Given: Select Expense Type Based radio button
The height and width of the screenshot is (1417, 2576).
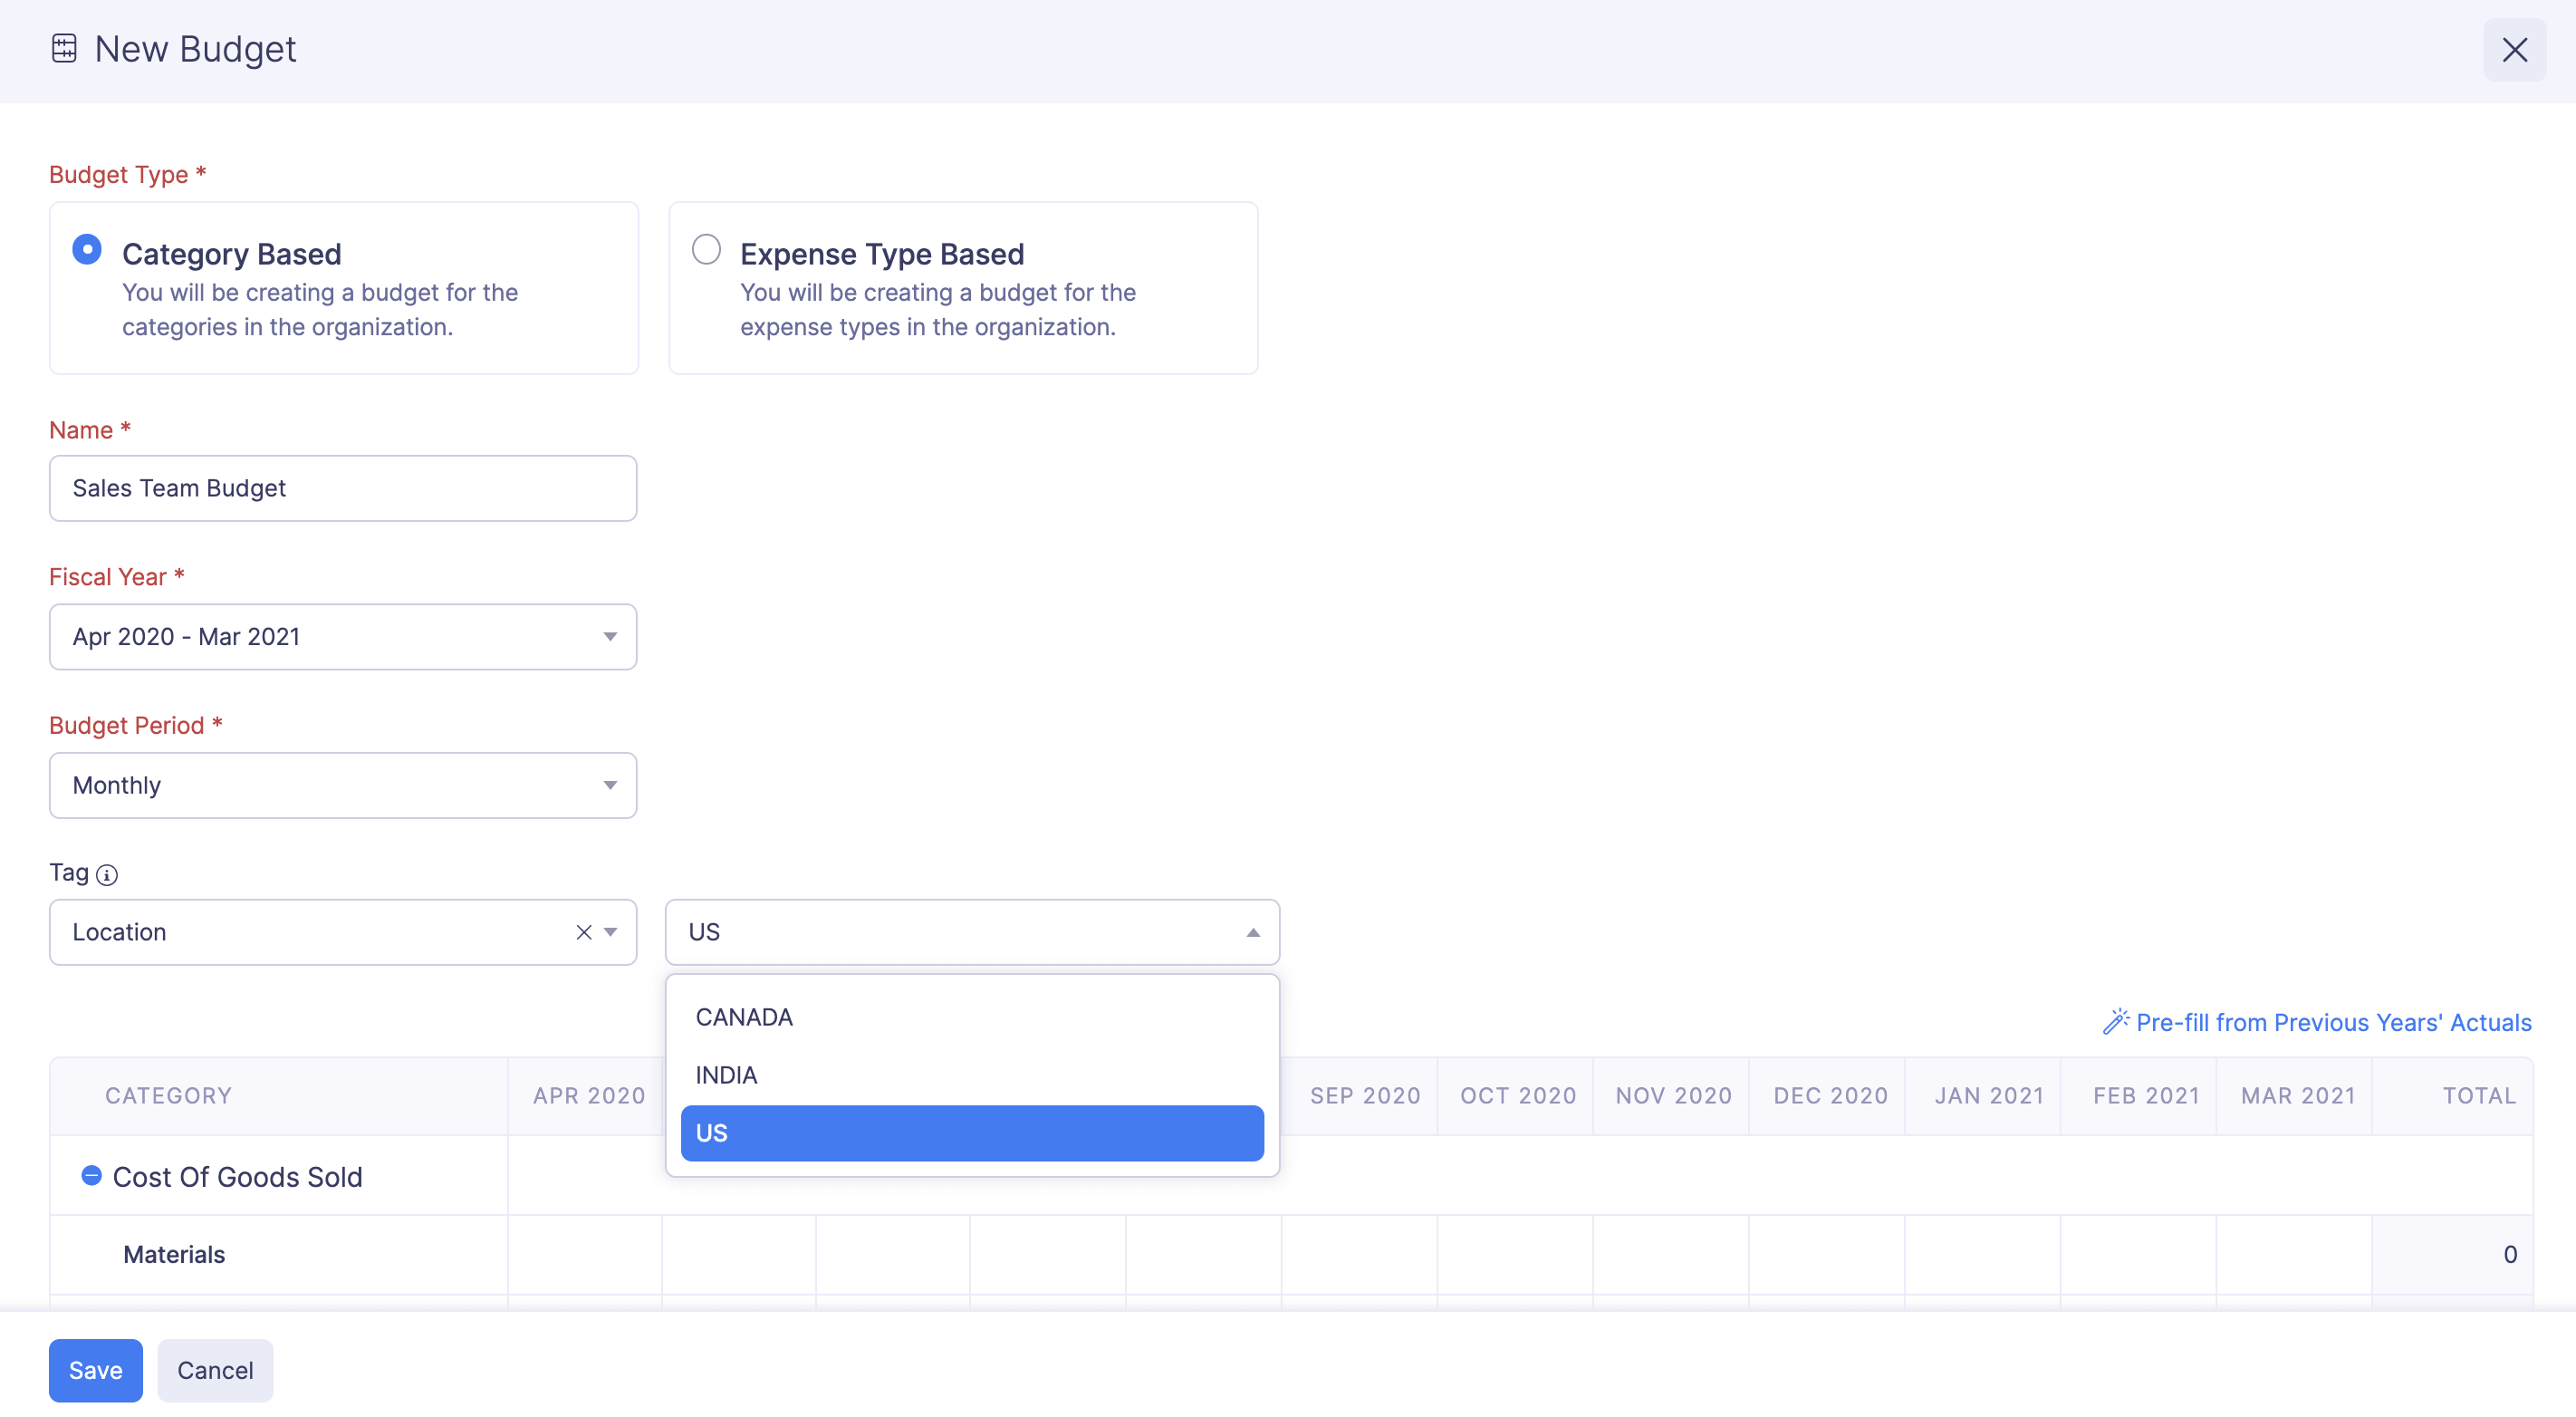Looking at the screenshot, I should tap(706, 250).
